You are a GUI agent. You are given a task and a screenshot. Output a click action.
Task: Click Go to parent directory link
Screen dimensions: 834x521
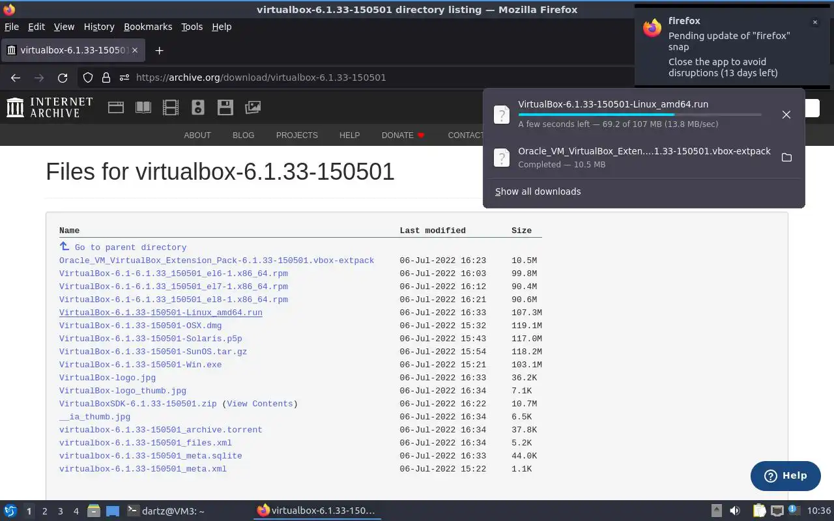coord(130,247)
